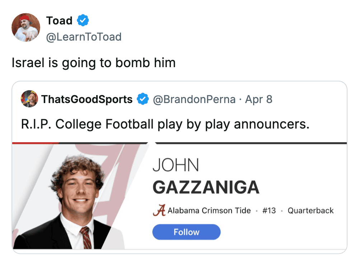The height and width of the screenshot is (265, 359).
Task: Click the 'Israel is going to bomb him' text
Action: pos(94,63)
